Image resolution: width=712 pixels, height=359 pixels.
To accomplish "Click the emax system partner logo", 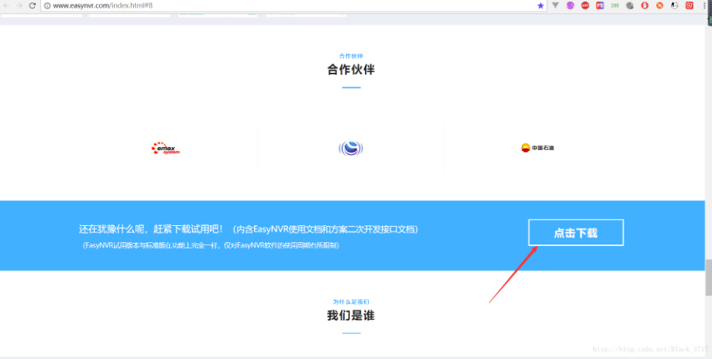I will [x=166, y=148].
